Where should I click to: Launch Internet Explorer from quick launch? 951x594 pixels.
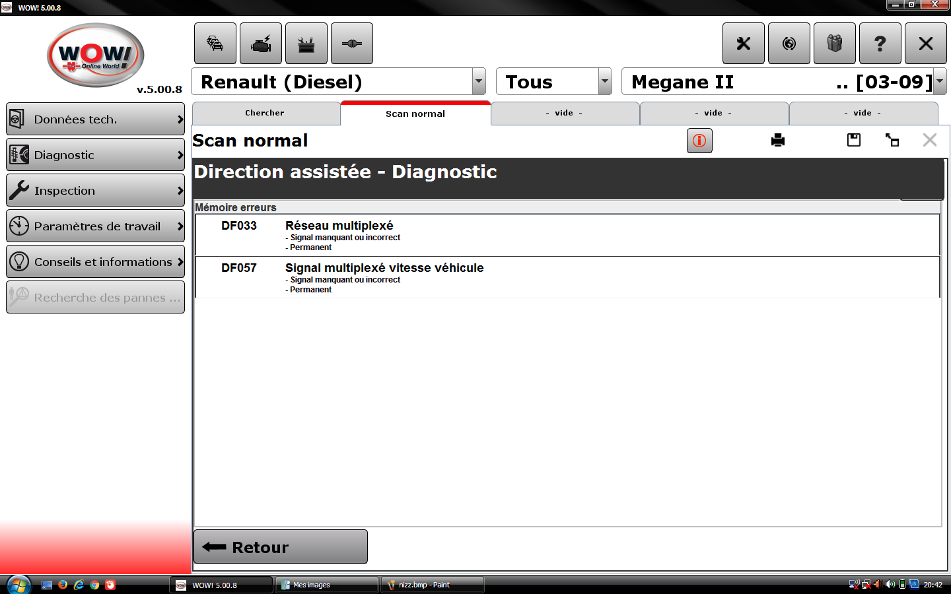click(x=79, y=585)
